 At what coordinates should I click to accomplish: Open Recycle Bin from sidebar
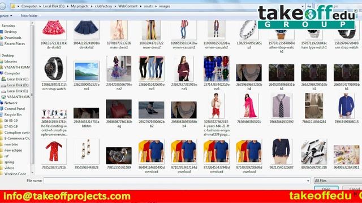point(13,114)
